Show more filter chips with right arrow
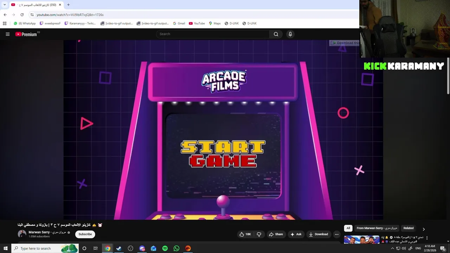450x253 pixels. (x=424, y=229)
